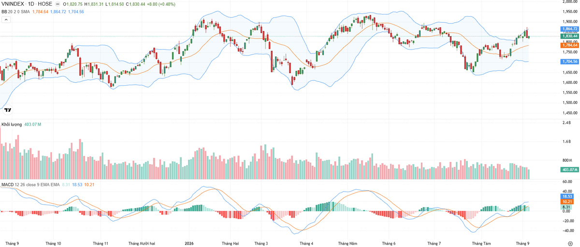Screen dimensions: 580x247
Task: Click blue 18.53 value in MACD legend
Action: (77, 184)
